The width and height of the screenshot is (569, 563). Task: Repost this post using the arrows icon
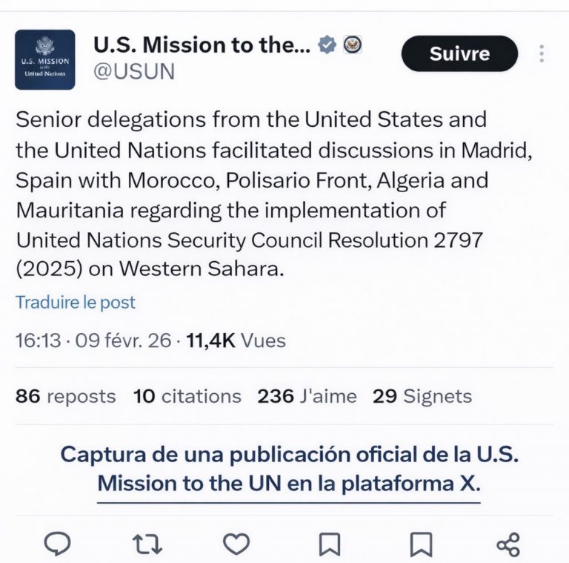[x=147, y=544]
